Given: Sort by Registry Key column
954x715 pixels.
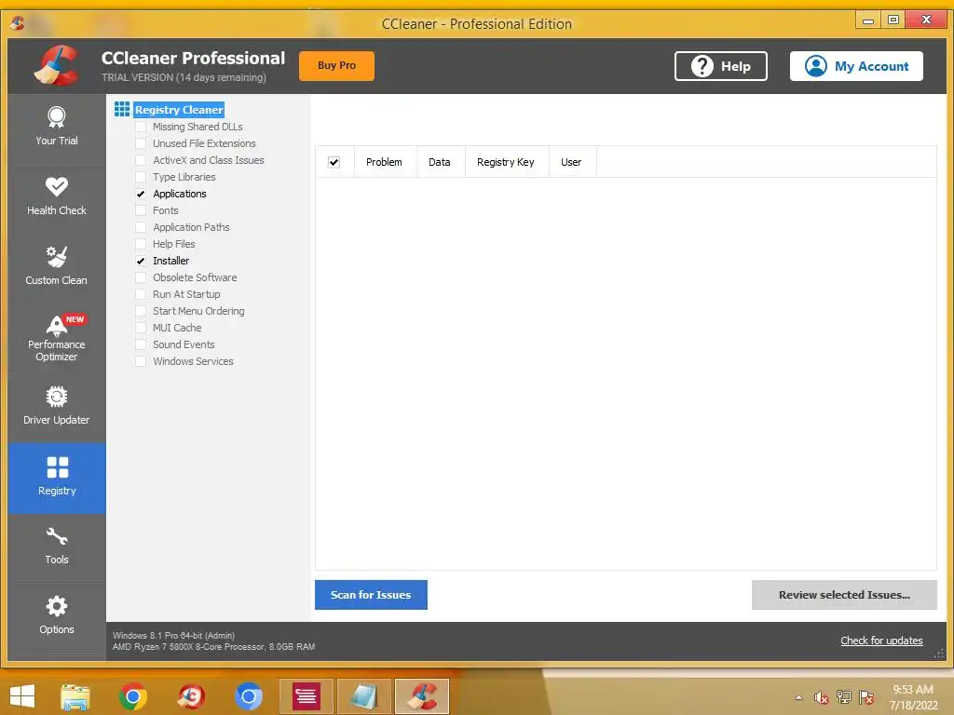Looking at the screenshot, I should (506, 162).
